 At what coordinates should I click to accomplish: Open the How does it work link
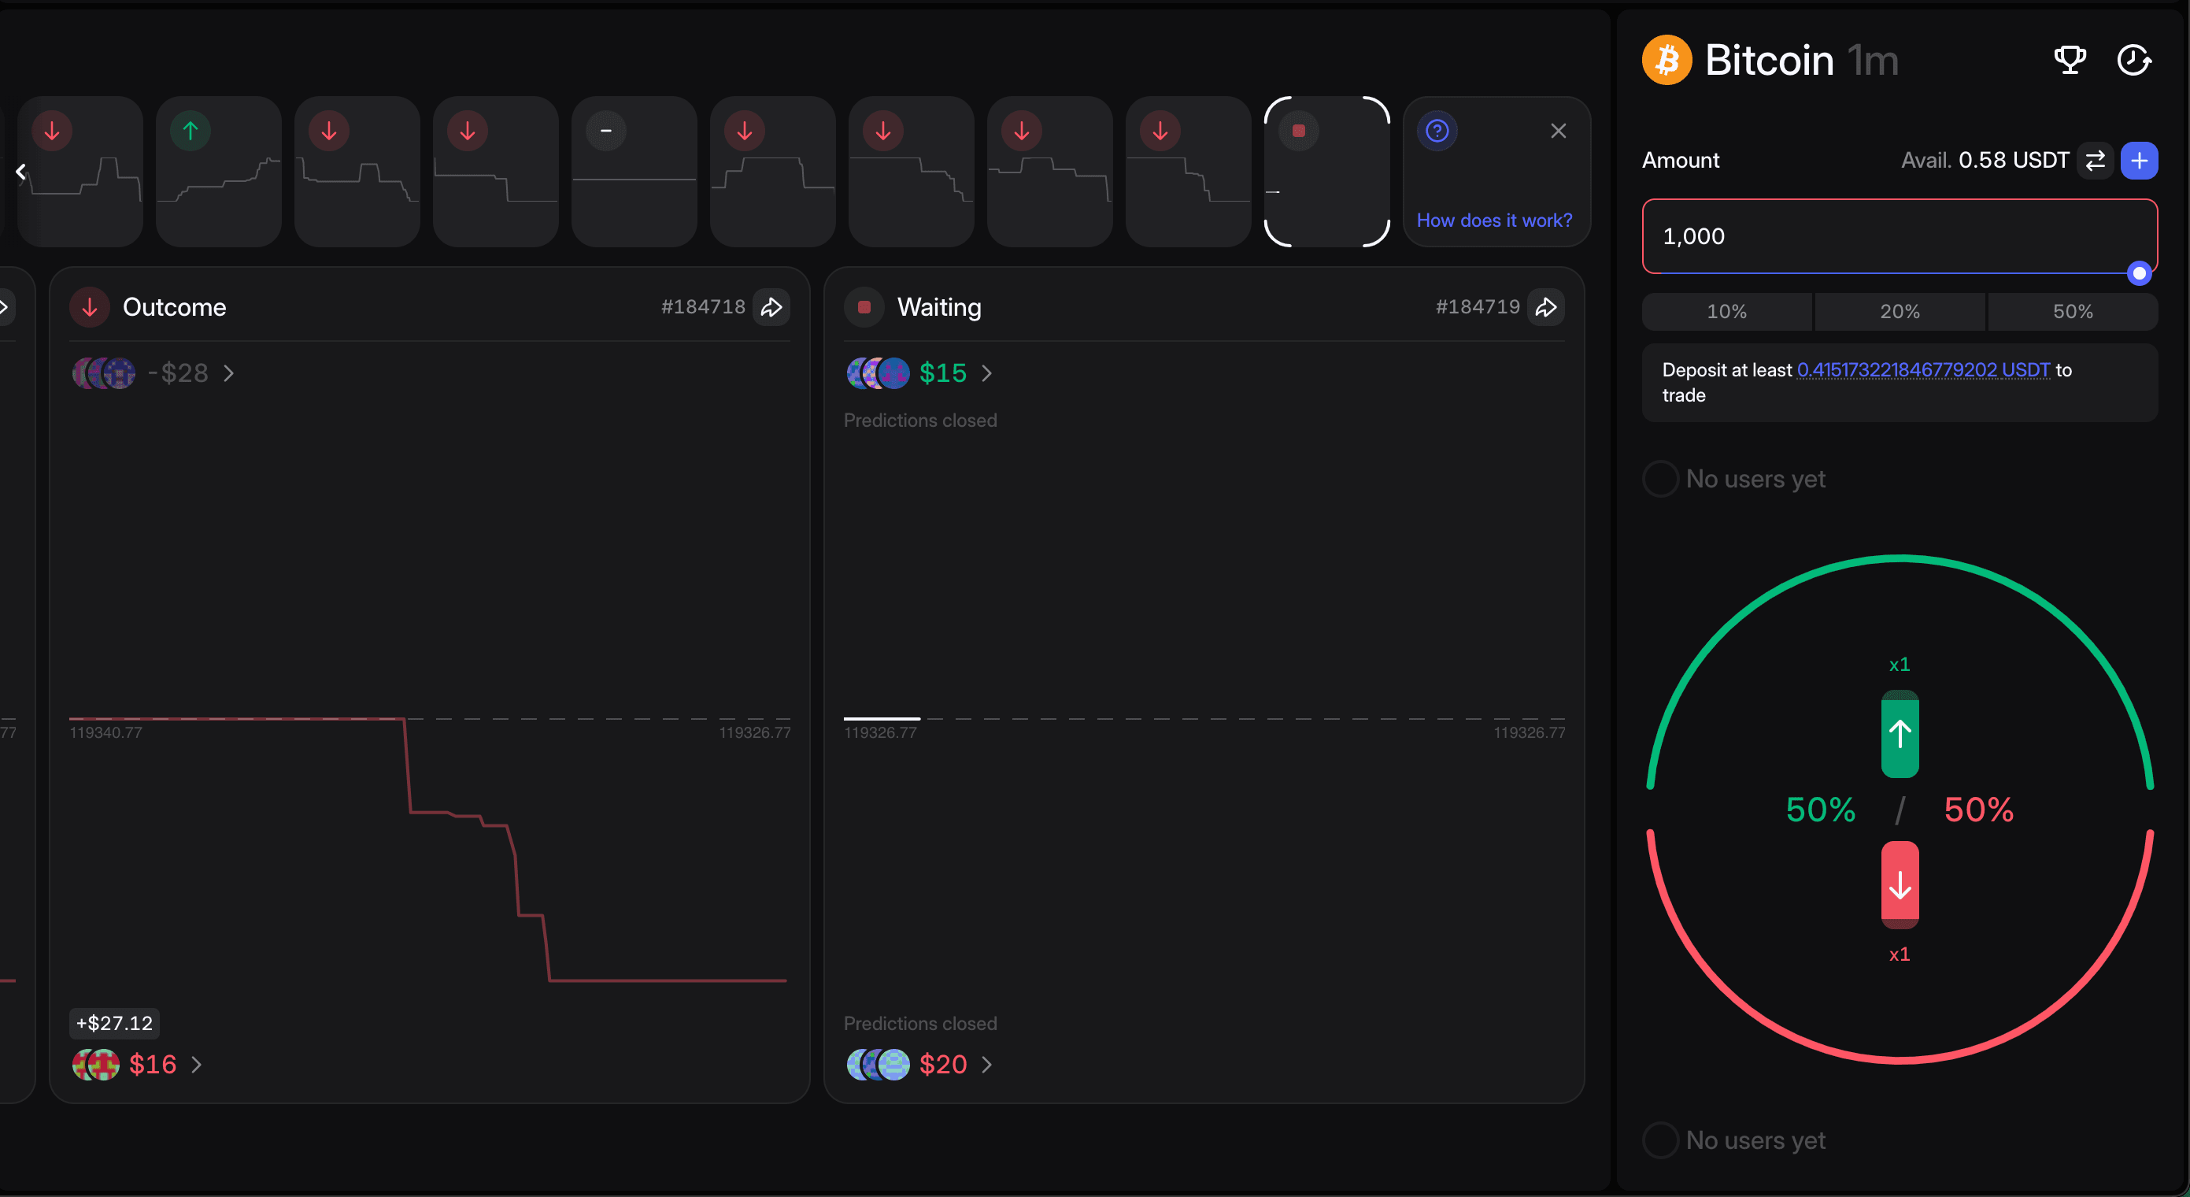(x=1494, y=220)
